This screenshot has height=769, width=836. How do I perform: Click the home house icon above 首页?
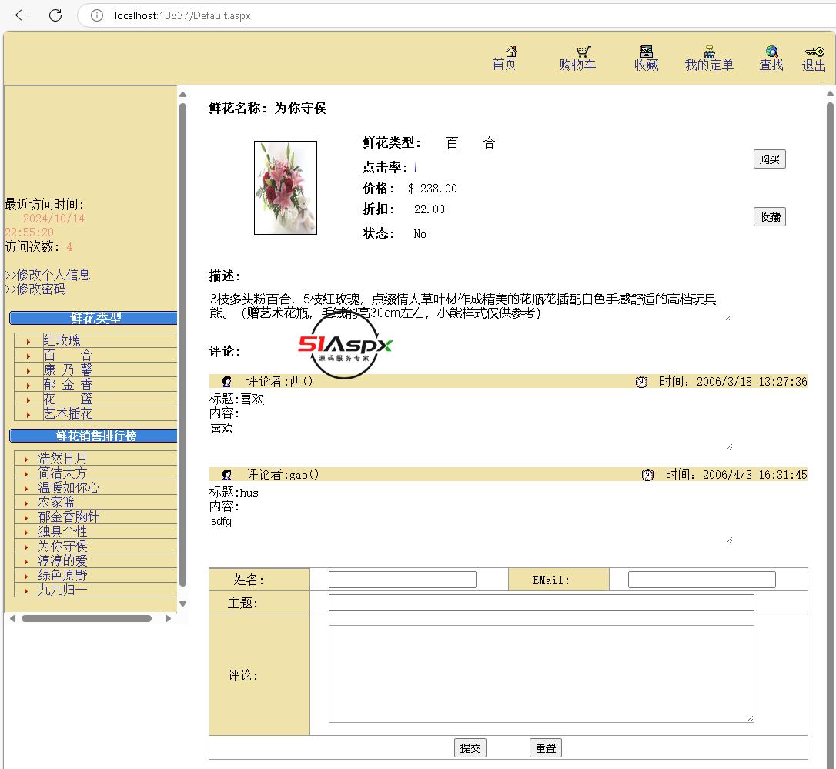[x=510, y=52]
